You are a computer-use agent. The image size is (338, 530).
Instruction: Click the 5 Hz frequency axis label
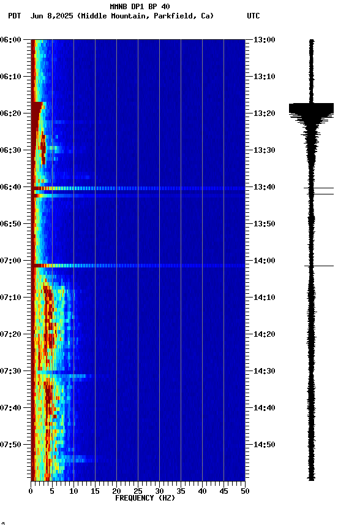[52, 491]
